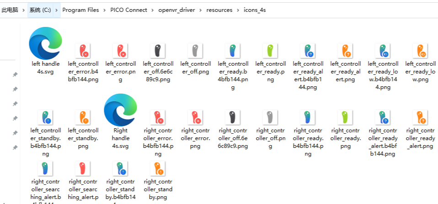Select the left_controller_ready_alert.png orange icon

point(345,50)
